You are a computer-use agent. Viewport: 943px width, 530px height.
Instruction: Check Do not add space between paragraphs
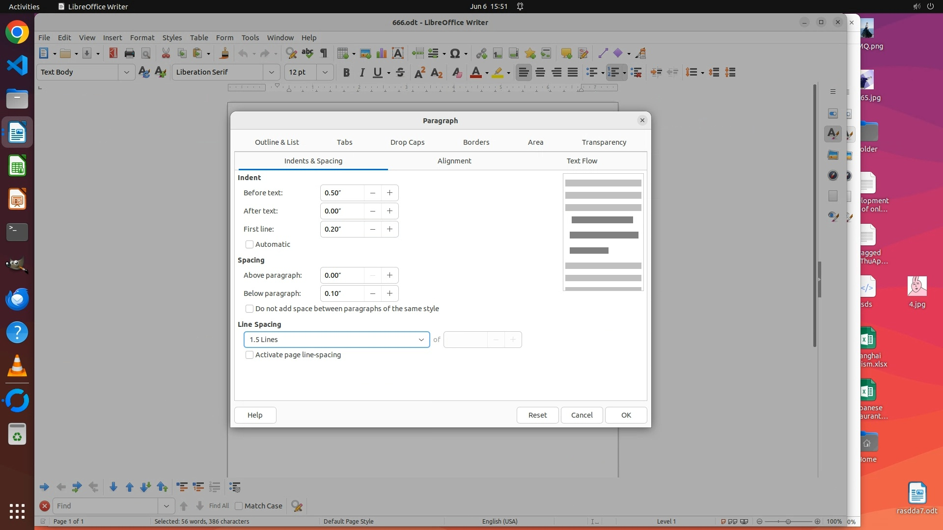250,309
